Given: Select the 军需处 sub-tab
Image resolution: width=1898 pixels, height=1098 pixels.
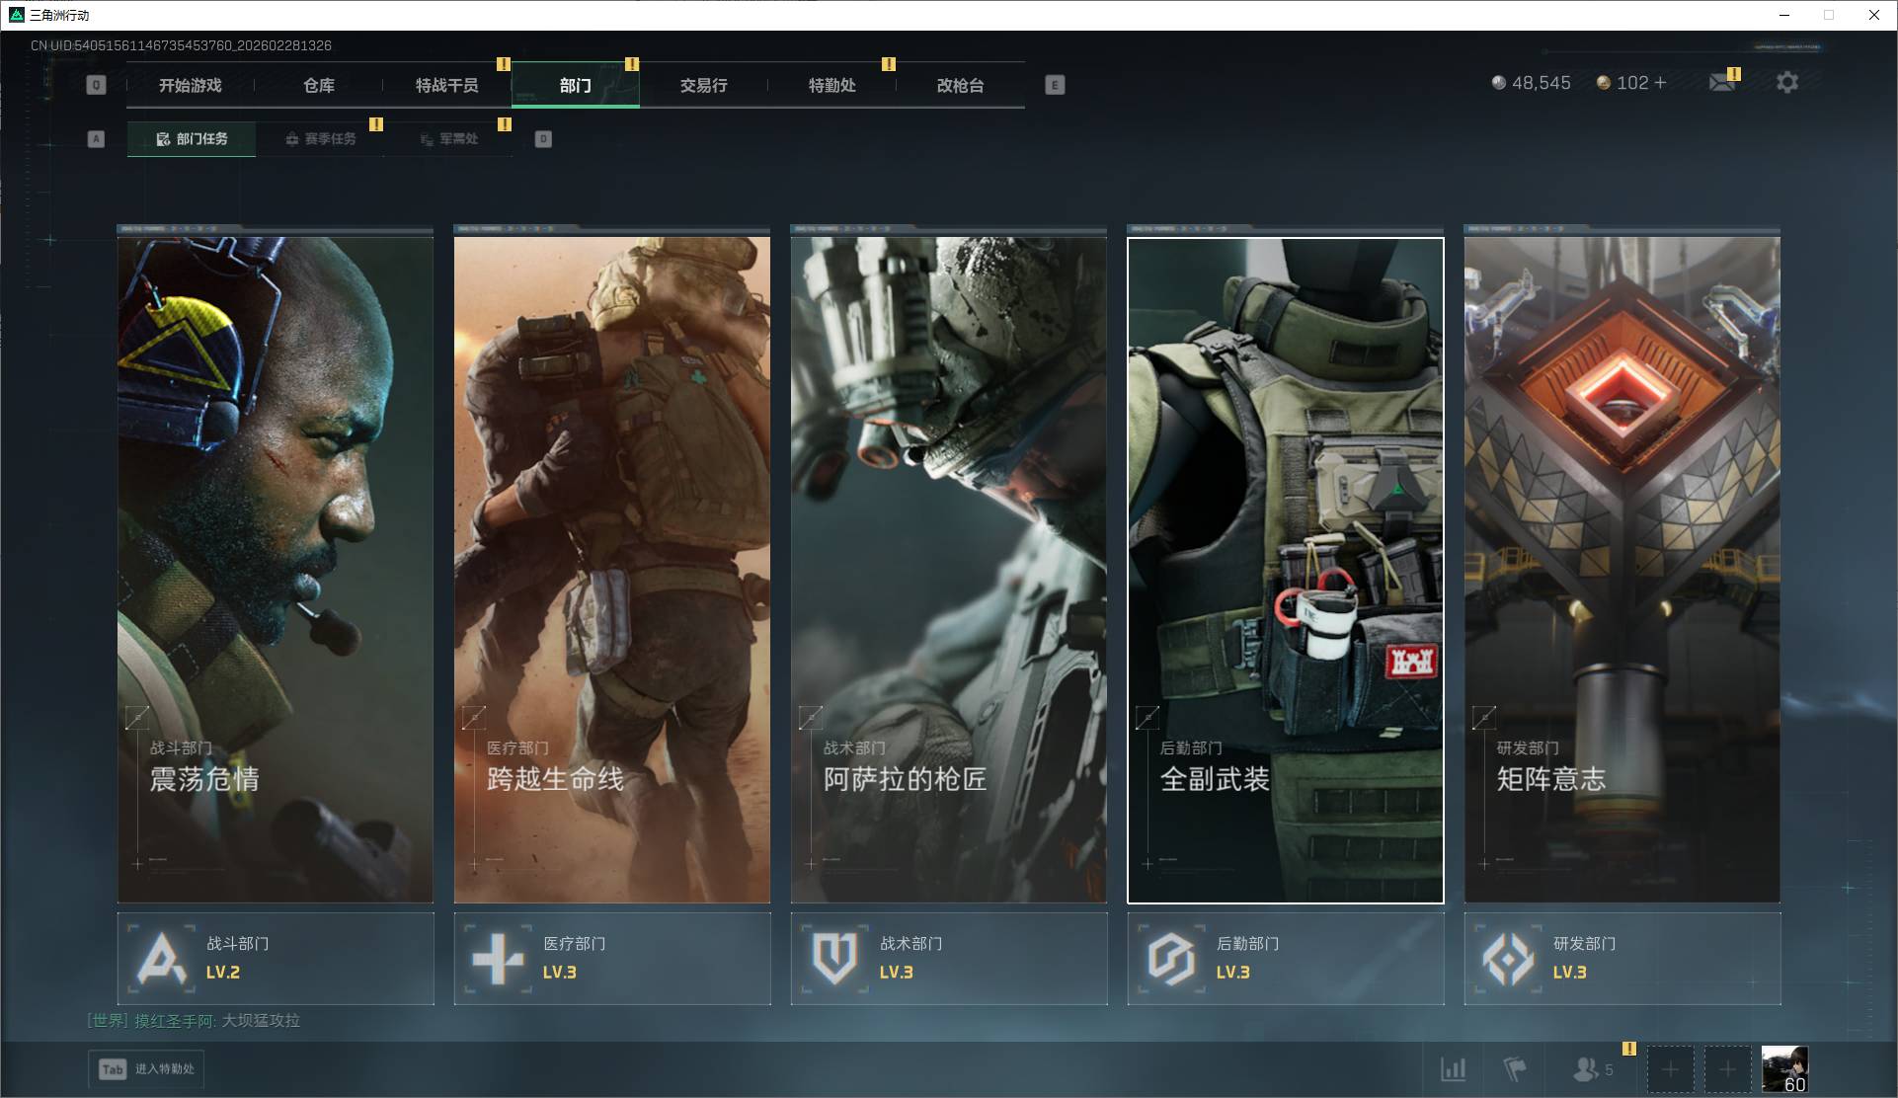Looking at the screenshot, I should coord(448,139).
